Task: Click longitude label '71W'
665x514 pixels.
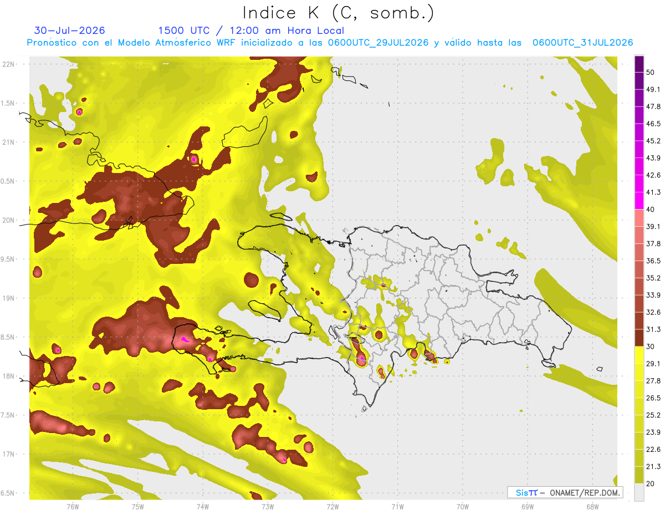Action: pos(397,507)
